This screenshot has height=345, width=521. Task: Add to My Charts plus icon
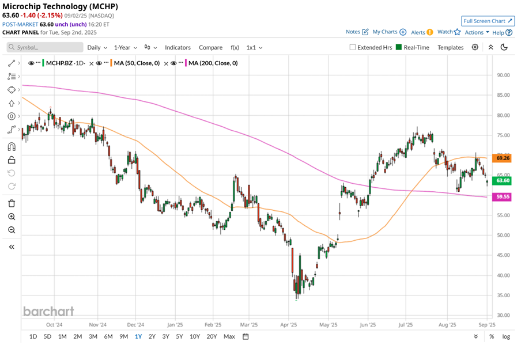tap(403, 32)
